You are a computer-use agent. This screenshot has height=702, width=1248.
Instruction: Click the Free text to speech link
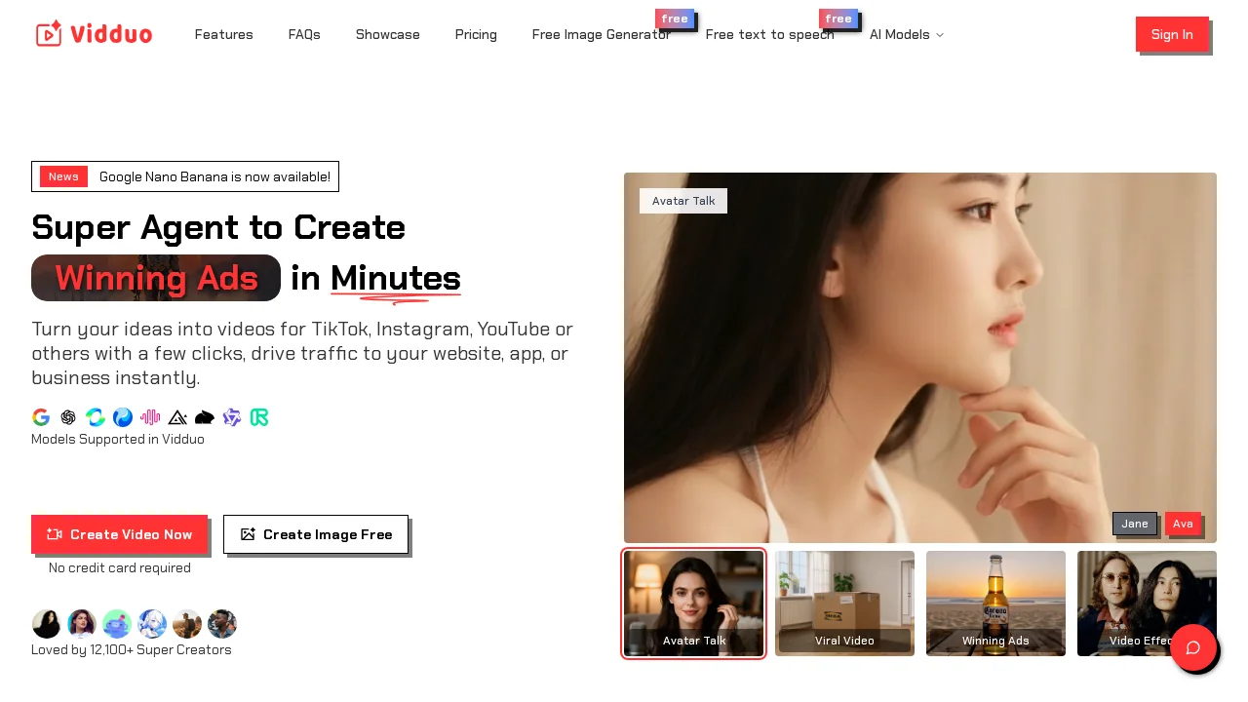[769, 34]
